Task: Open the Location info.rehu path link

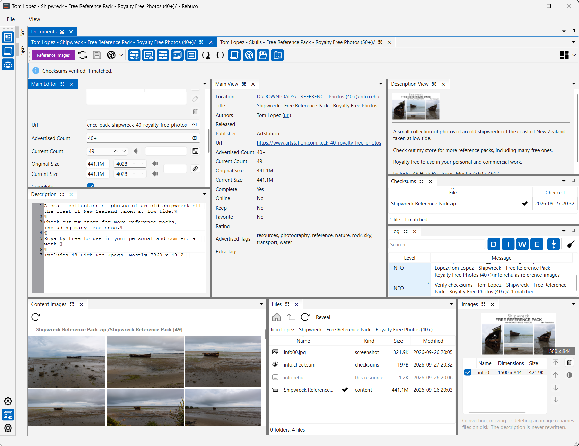Action: [x=318, y=97]
